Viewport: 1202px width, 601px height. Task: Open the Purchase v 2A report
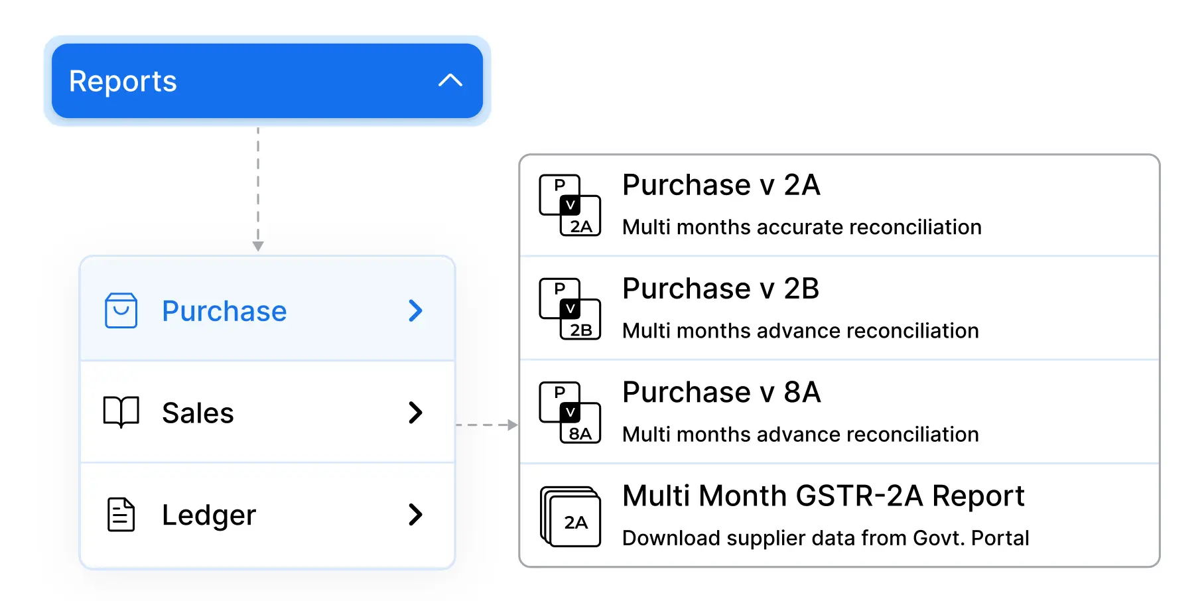pyautogui.click(x=840, y=206)
